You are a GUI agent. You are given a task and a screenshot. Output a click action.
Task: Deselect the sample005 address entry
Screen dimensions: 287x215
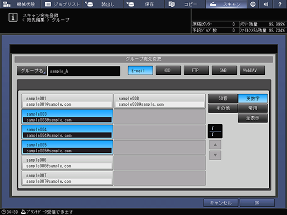pos(67,147)
